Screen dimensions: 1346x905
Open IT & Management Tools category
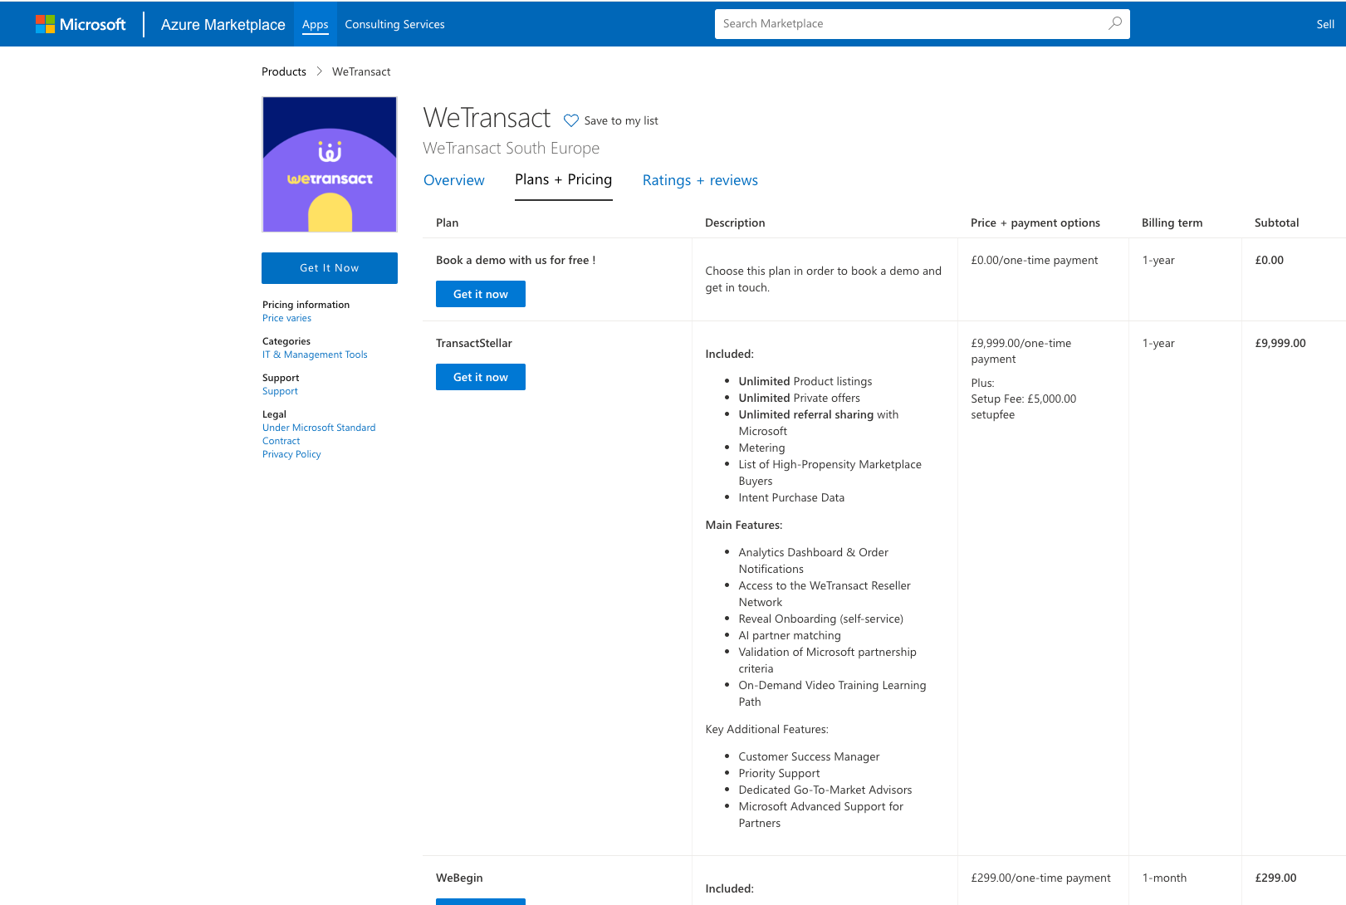pos(315,355)
